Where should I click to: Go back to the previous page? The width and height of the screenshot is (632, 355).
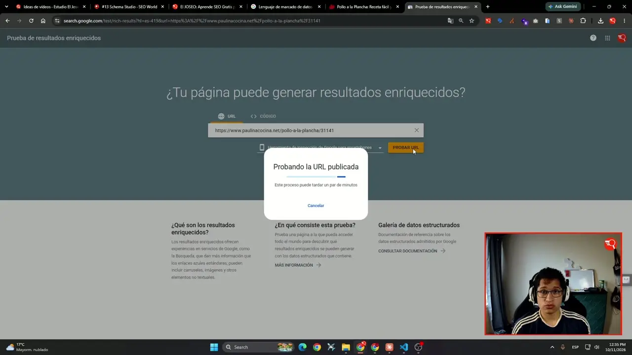click(x=7, y=21)
